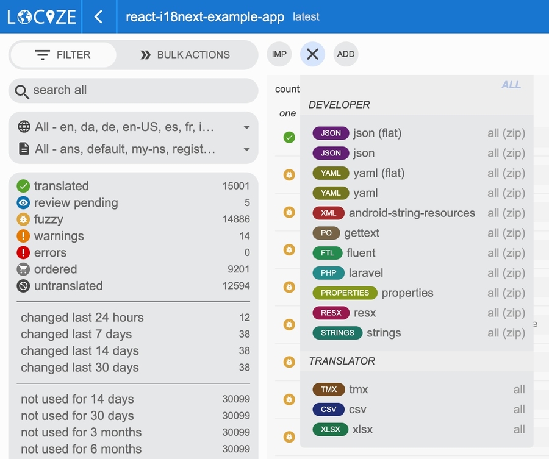
Task: Close the export menu with X button
Action: coord(312,54)
